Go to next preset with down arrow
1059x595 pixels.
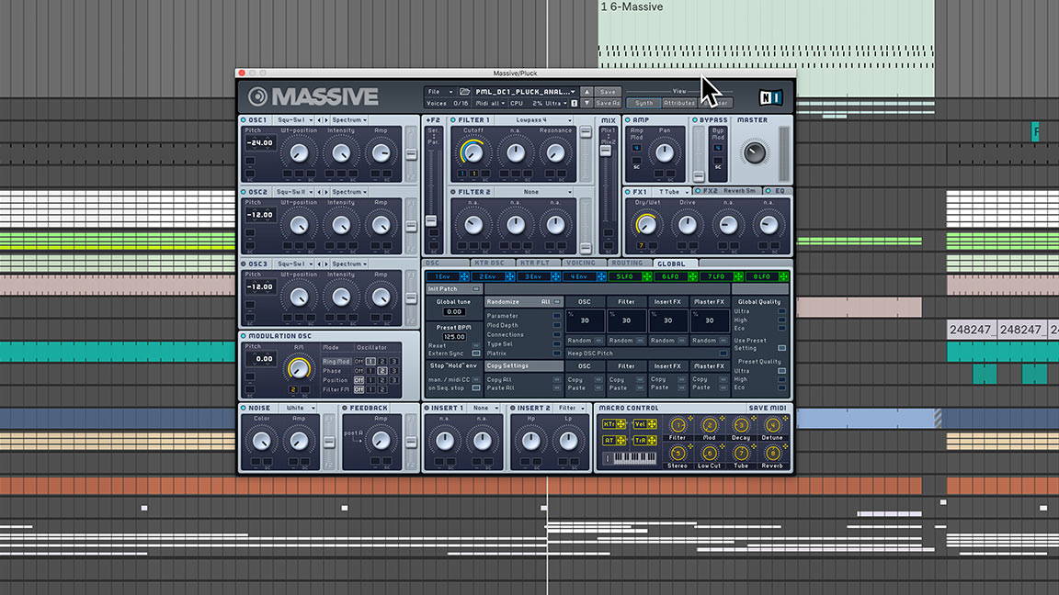[x=586, y=103]
